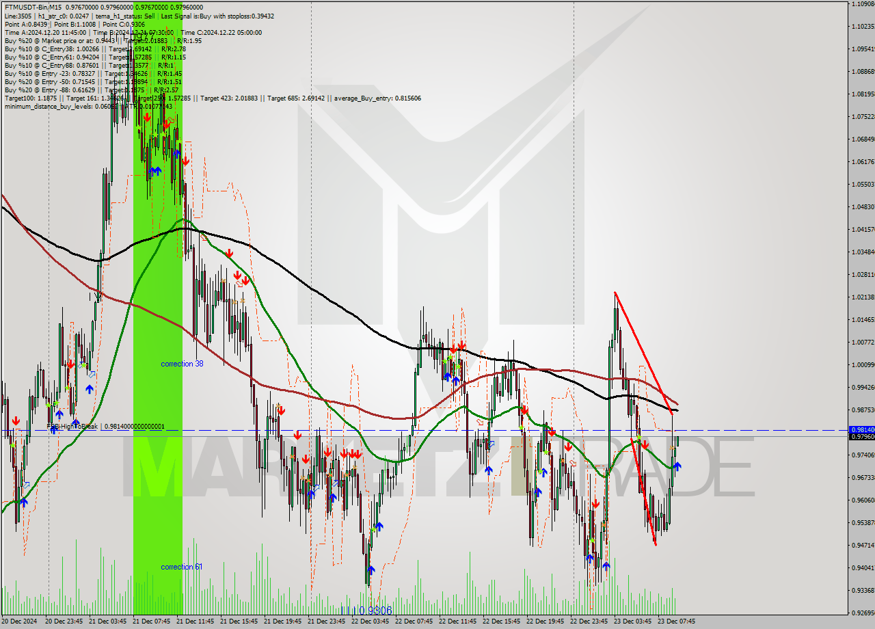Click the '22 Dec 03:45' time axis label
This screenshot has width=875, height=629.
(x=371, y=621)
